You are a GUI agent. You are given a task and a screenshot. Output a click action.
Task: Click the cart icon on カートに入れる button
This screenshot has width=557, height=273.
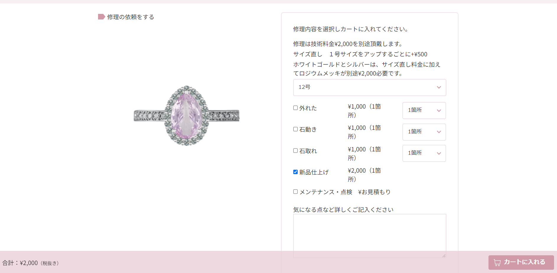497,263
